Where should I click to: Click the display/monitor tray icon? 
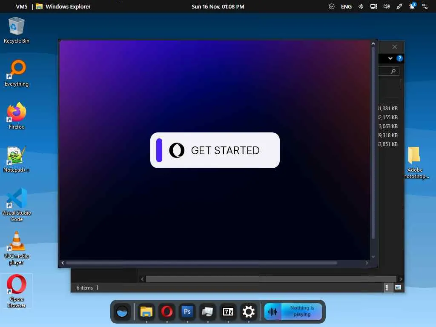(x=374, y=6)
